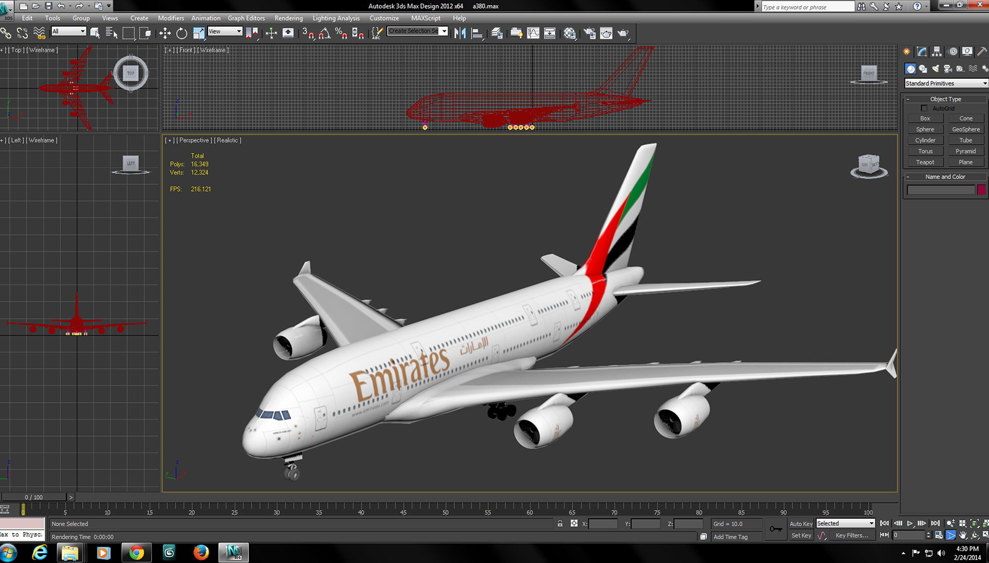Open Render Setup teapot icon

pos(589,33)
